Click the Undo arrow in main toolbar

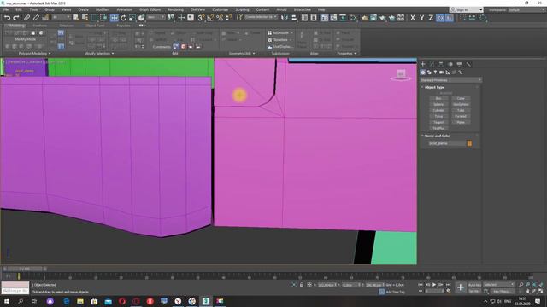click(7, 18)
